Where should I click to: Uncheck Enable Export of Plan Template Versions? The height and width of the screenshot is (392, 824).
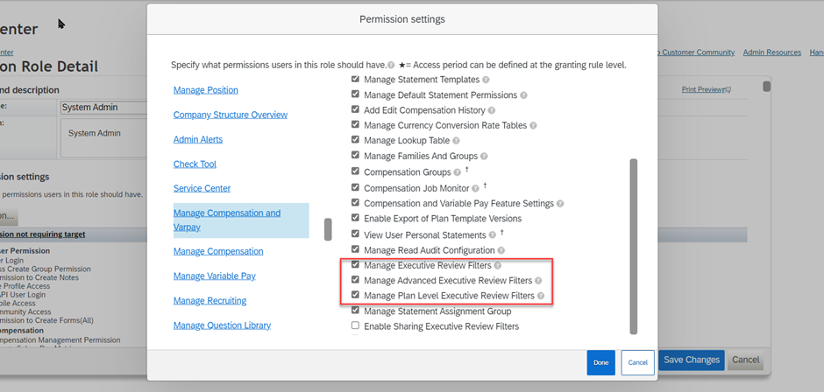(355, 217)
